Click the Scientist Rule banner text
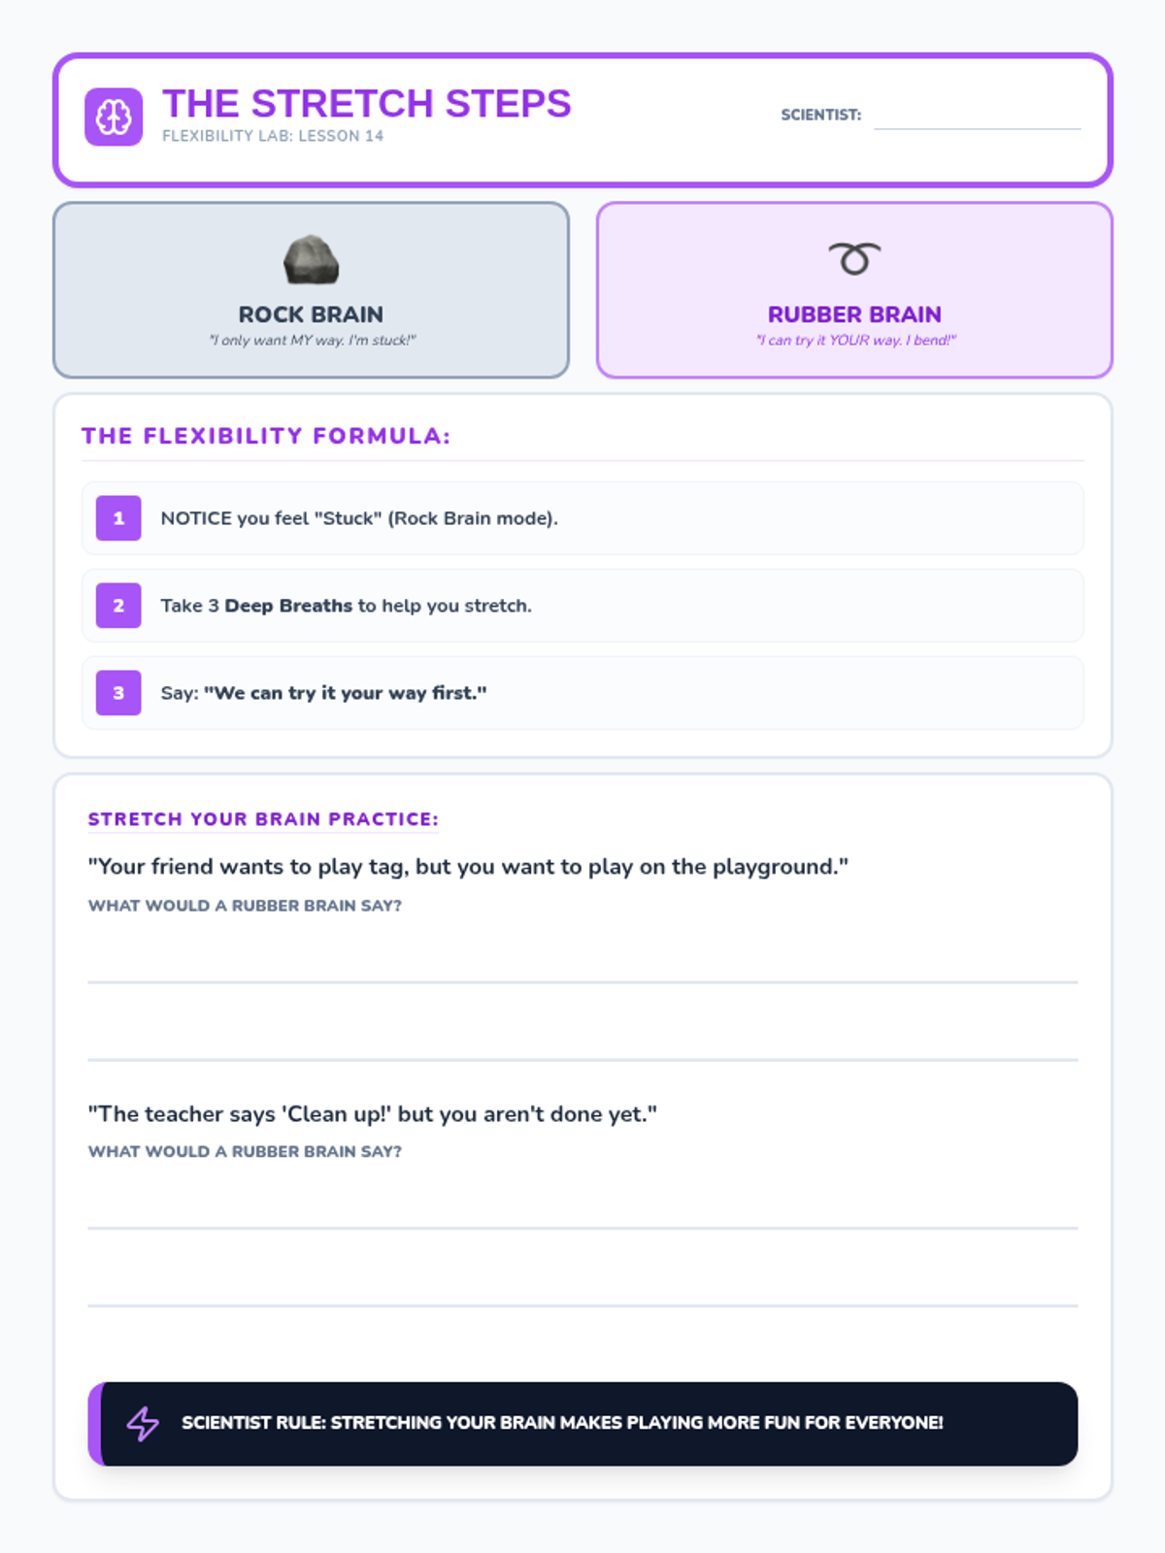This screenshot has height=1553, width=1165. (x=562, y=1423)
